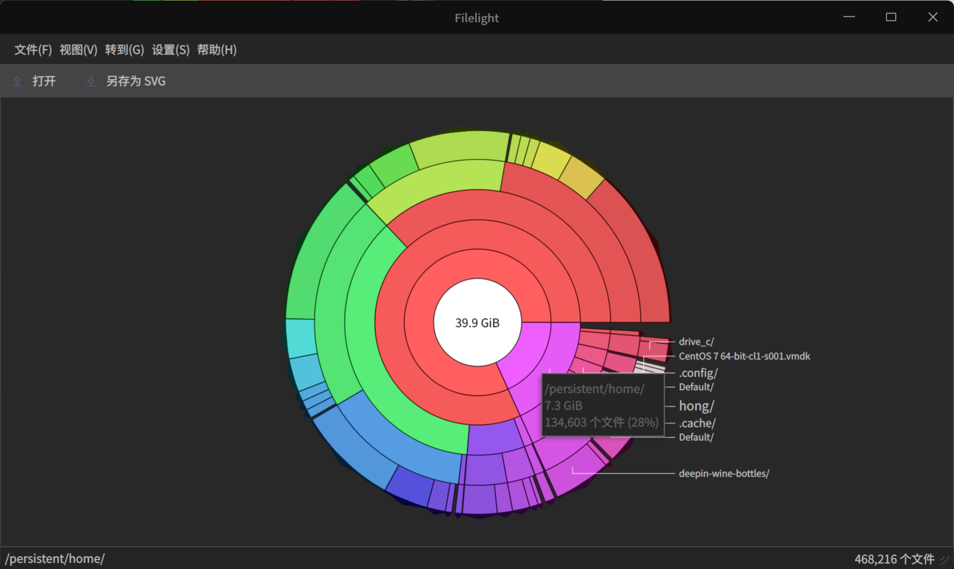This screenshot has height=569, width=954.
Task: Select the Default/ label below .cache/
Action: (x=696, y=437)
